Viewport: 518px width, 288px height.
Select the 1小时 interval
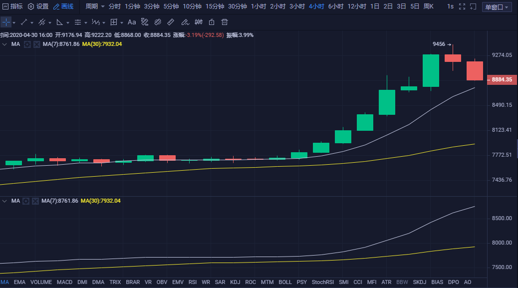[259, 6]
